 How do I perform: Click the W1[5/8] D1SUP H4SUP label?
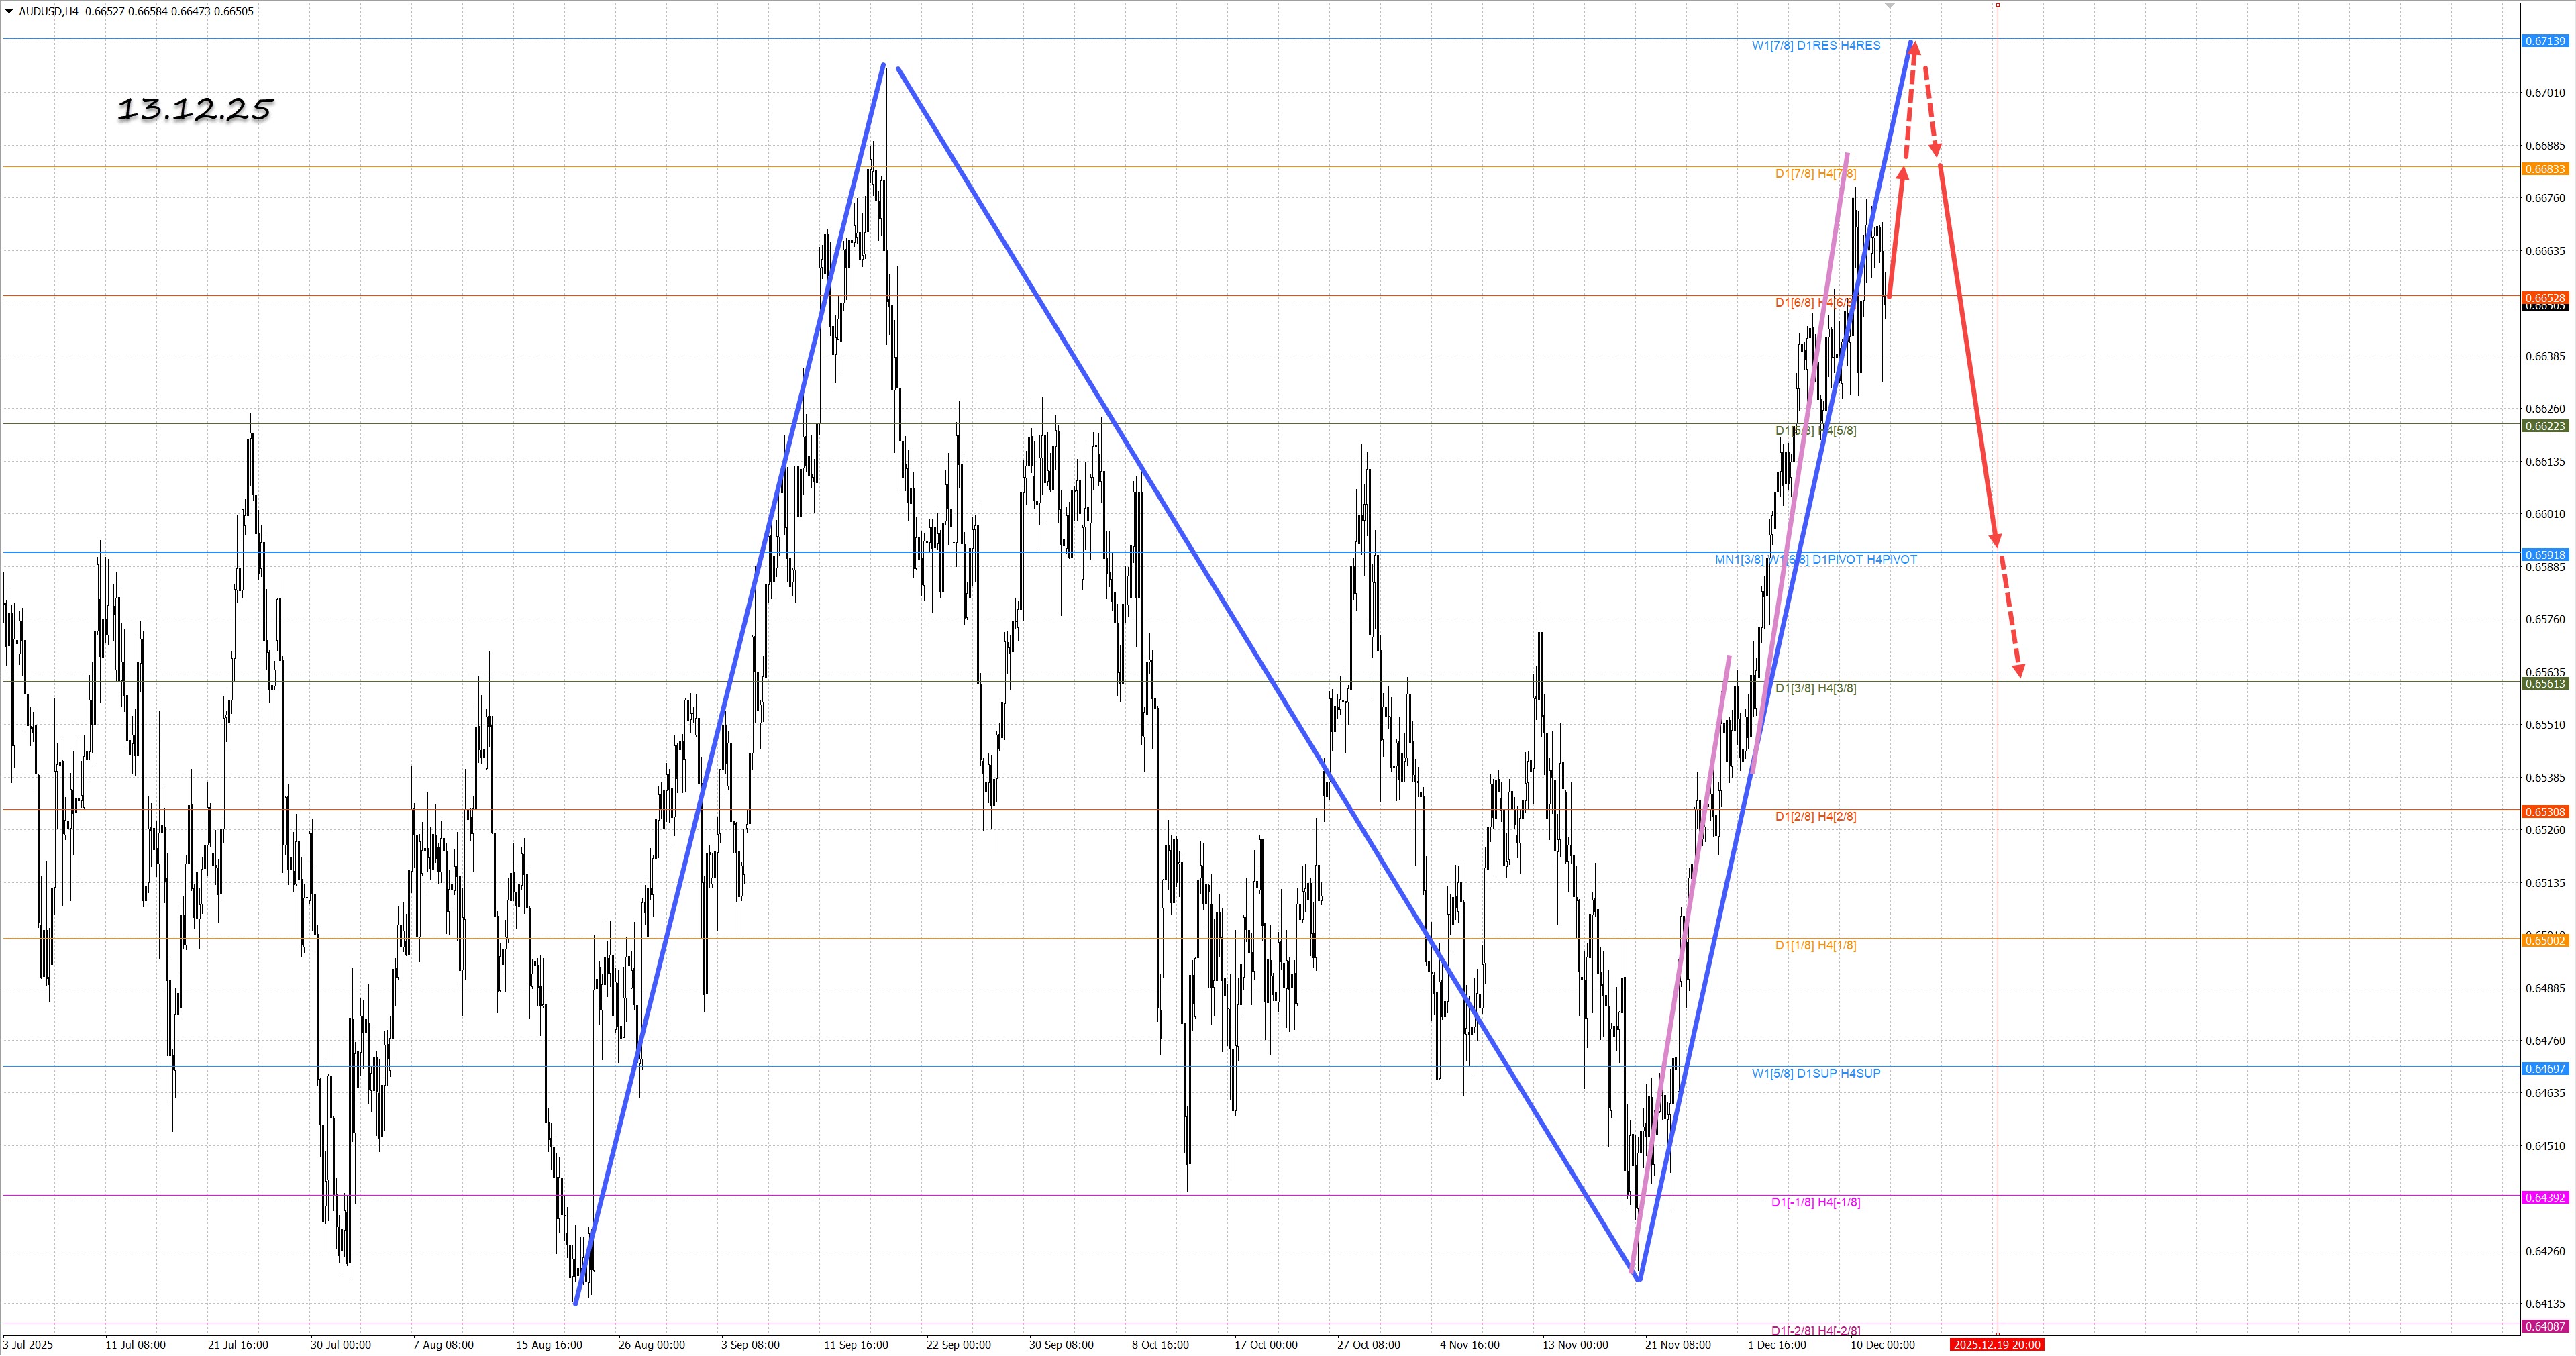click(1815, 1073)
